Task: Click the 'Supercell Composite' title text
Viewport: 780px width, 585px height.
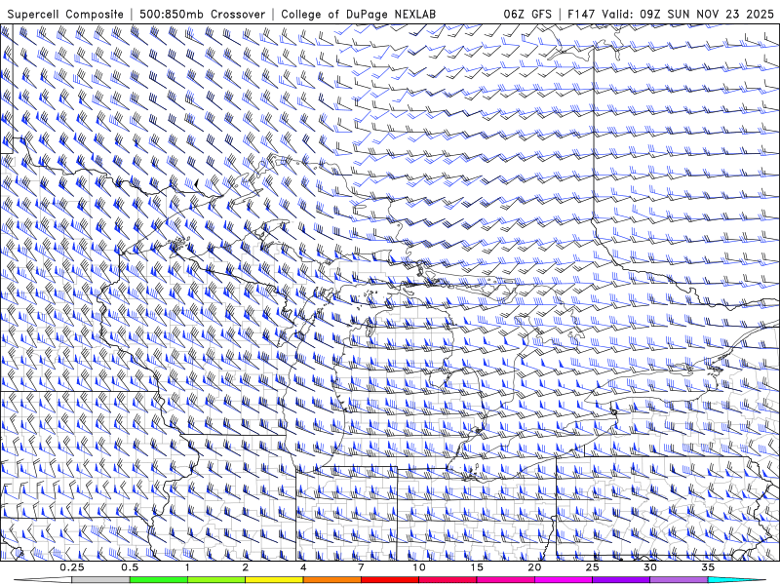Action: coord(65,14)
